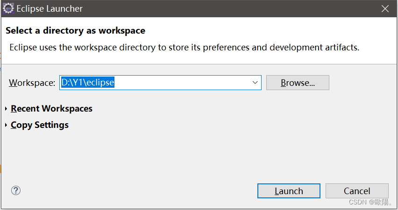Click the Workspace: label
Viewport: 398px width, 210px height.
pyautogui.click(x=32, y=83)
